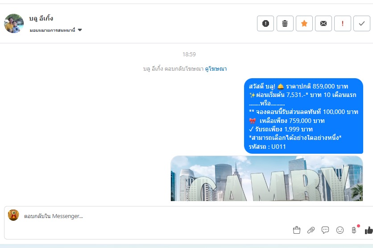Click the blue price message bubble
This screenshot has height=248, width=373.
(303, 116)
